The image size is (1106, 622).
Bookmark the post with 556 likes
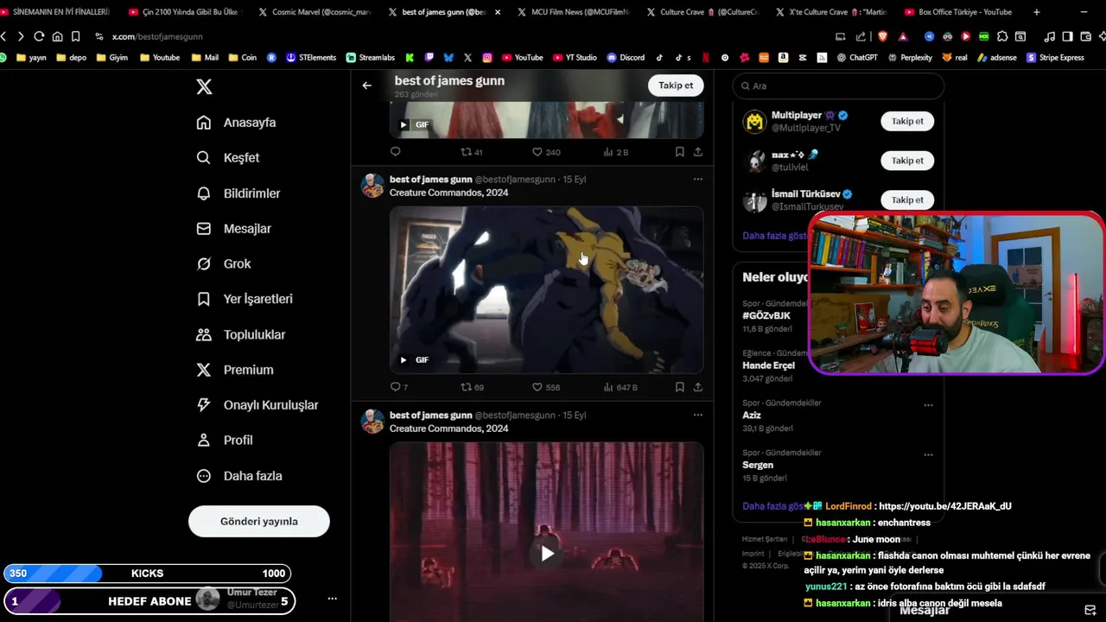click(x=680, y=387)
